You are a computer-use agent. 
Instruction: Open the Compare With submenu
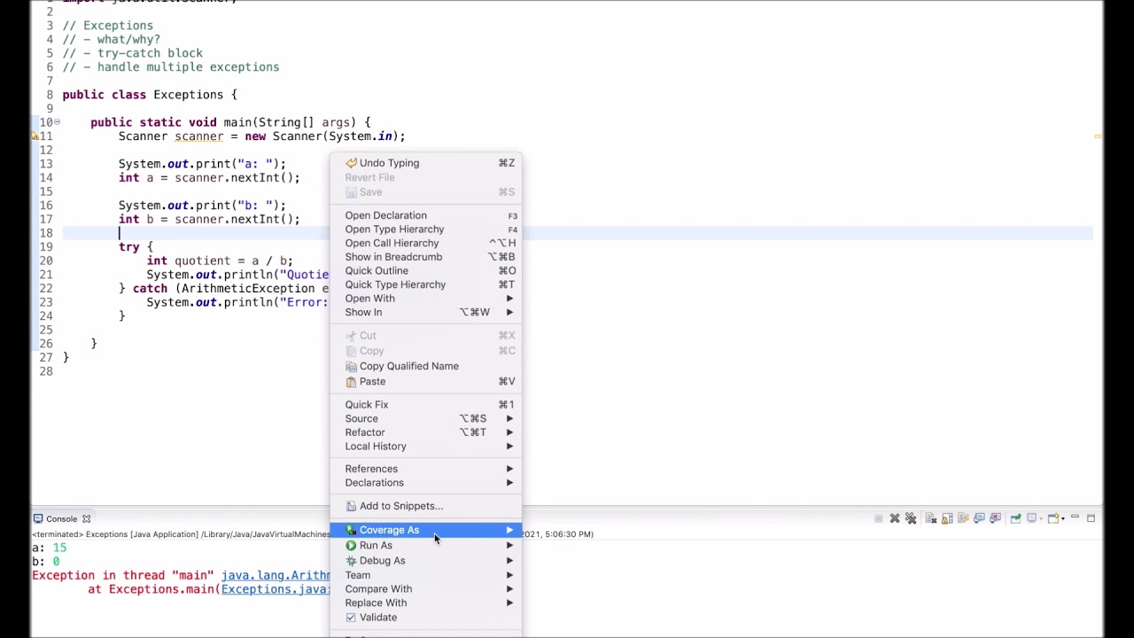[426, 589]
